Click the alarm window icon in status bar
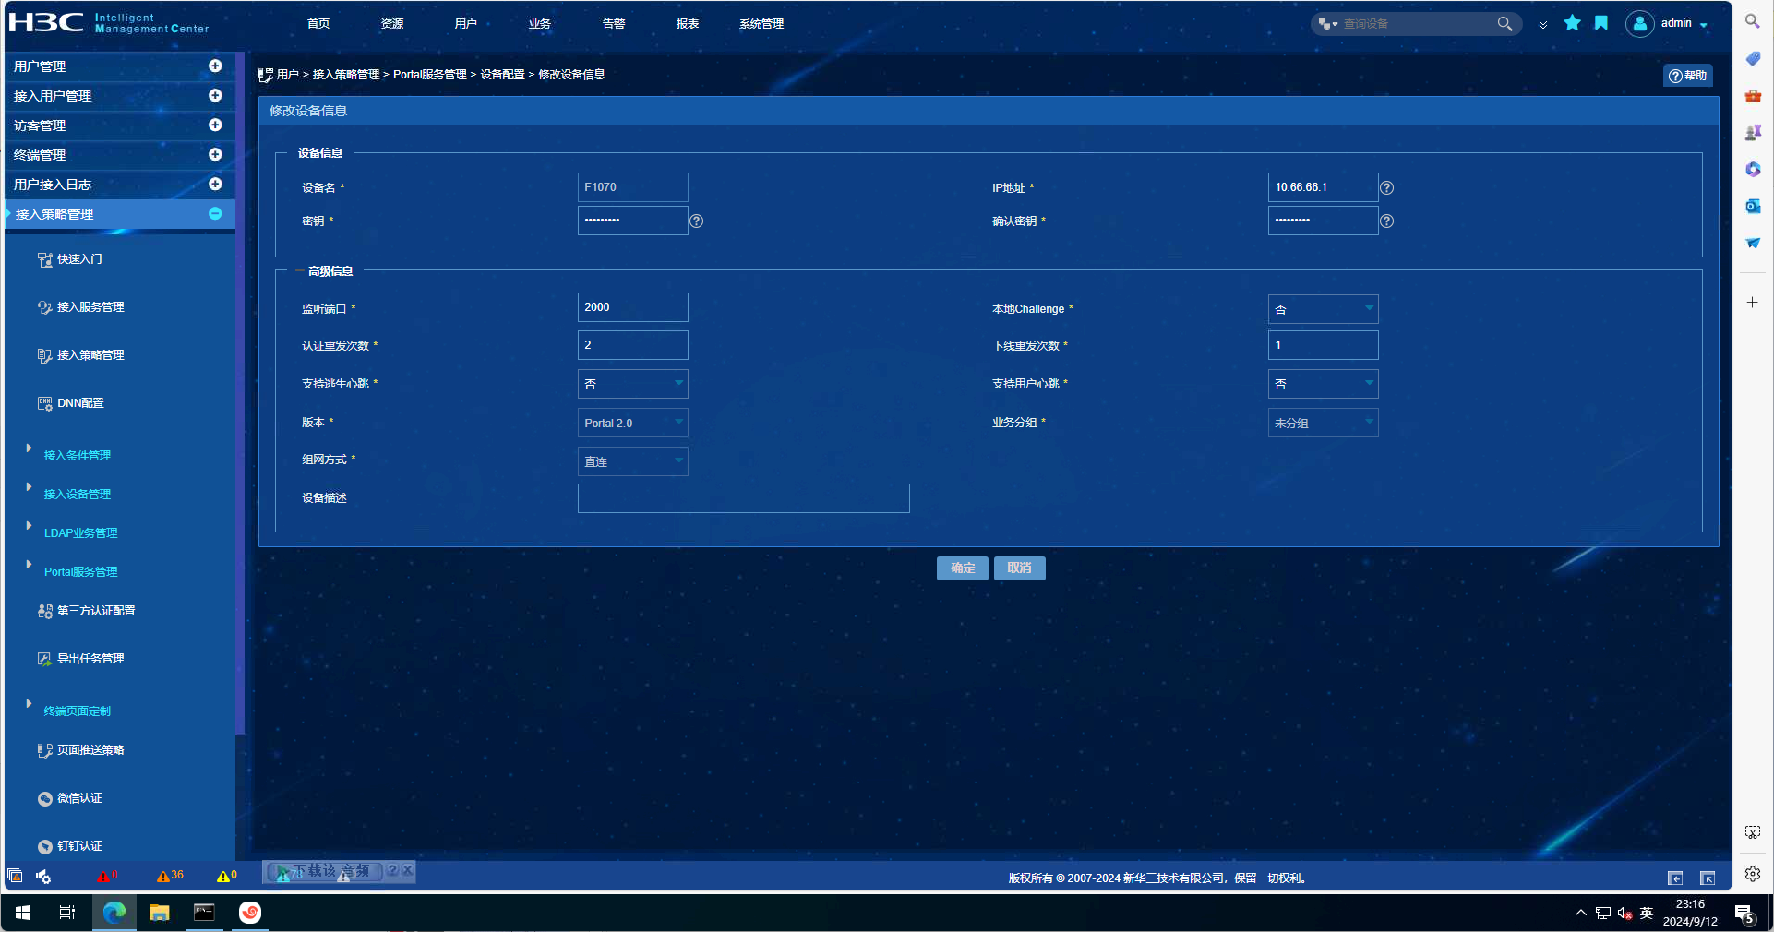Viewport: 1774px width, 932px height. (x=15, y=876)
